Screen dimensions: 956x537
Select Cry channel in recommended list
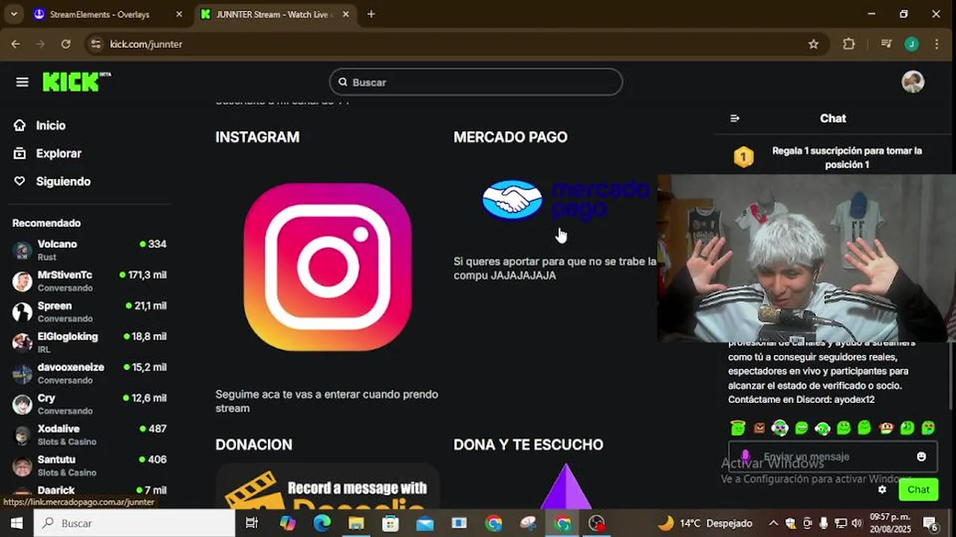click(x=90, y=404)
